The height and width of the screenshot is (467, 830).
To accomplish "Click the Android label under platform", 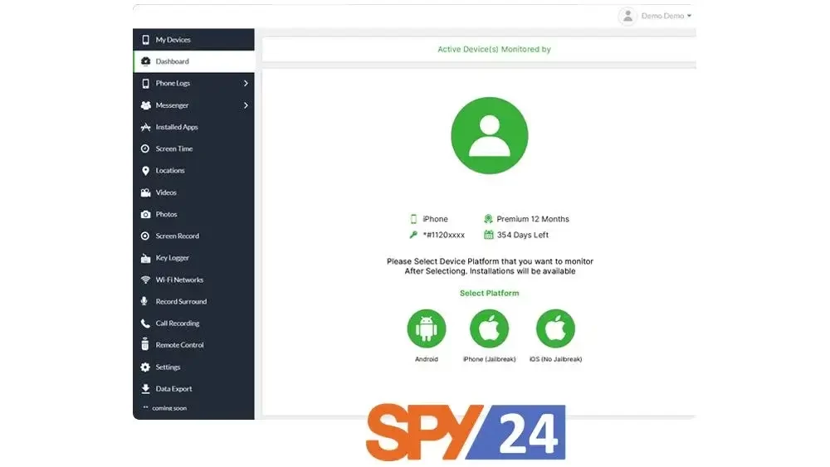I will click(426, 359).
